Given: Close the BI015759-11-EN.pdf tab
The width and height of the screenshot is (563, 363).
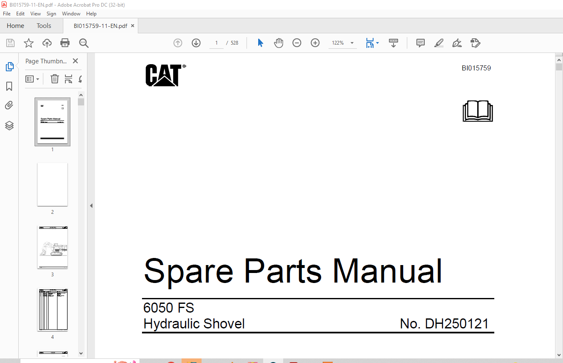Looking at the screenshot, I should pos(132,26).
